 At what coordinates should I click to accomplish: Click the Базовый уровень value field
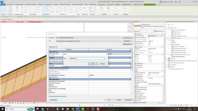tap(155, 36)
